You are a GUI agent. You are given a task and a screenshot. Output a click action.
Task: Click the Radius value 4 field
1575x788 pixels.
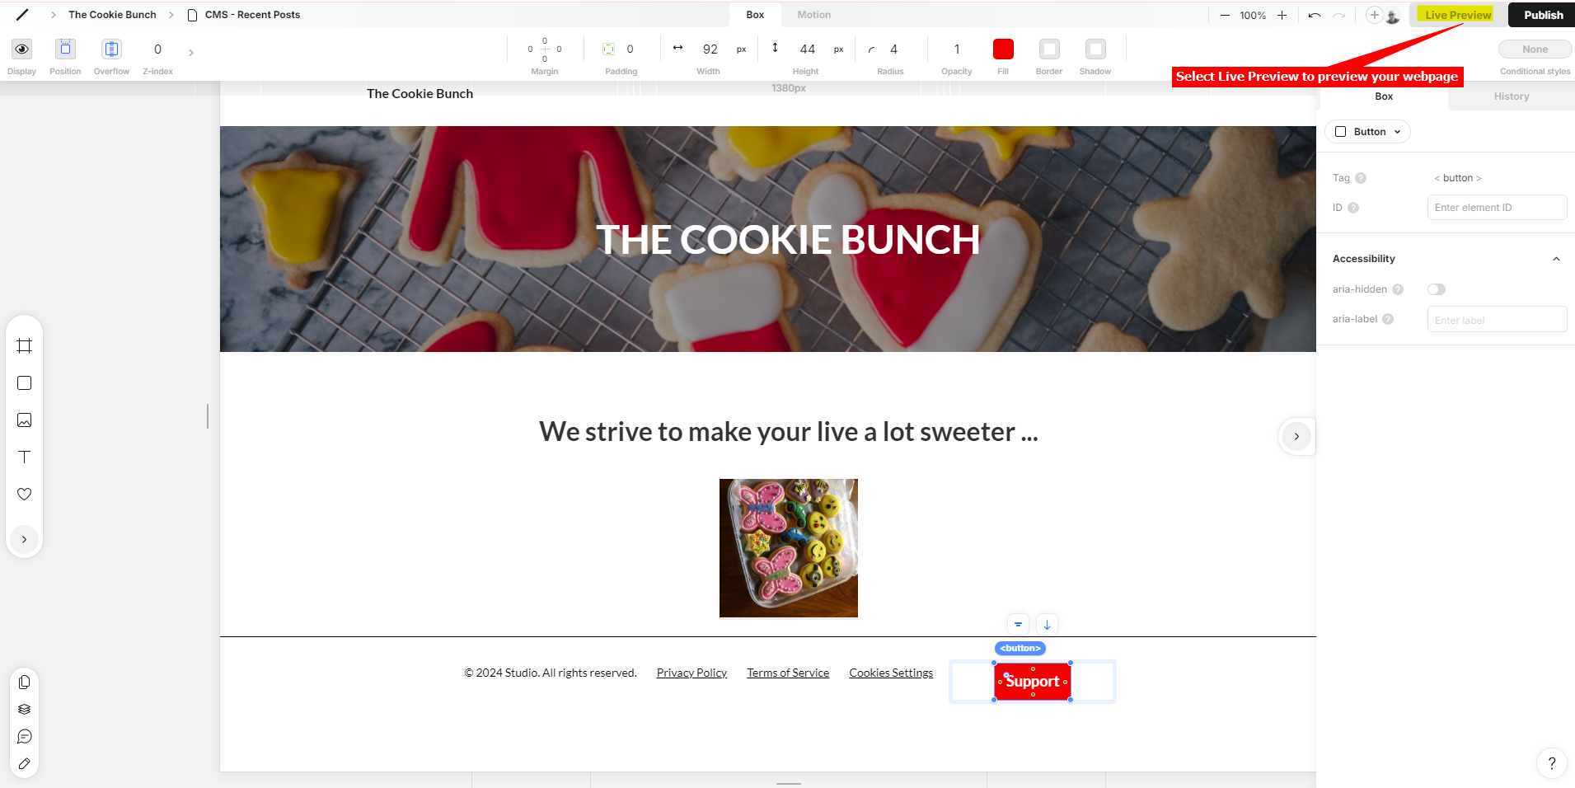pos(894,49)
